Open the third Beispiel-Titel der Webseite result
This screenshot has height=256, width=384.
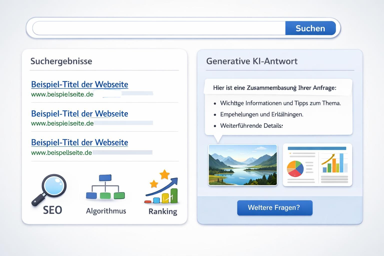(x=79, y=142)
